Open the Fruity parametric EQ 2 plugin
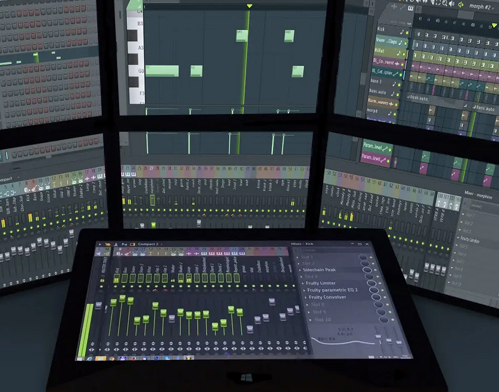499x392 pixels. (x=332, y=290)
